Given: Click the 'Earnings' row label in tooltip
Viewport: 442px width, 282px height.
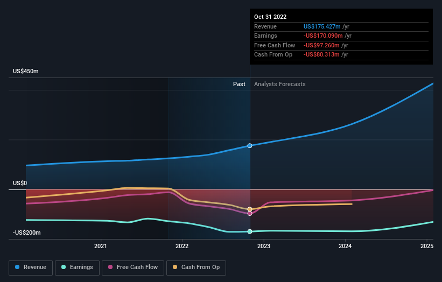Looking at the screenshot, I should pos(265,36).
